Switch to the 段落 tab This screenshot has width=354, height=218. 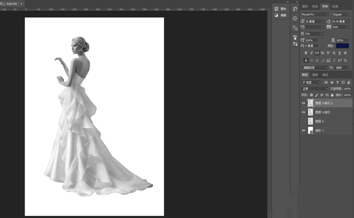click(x=335, y=6)
